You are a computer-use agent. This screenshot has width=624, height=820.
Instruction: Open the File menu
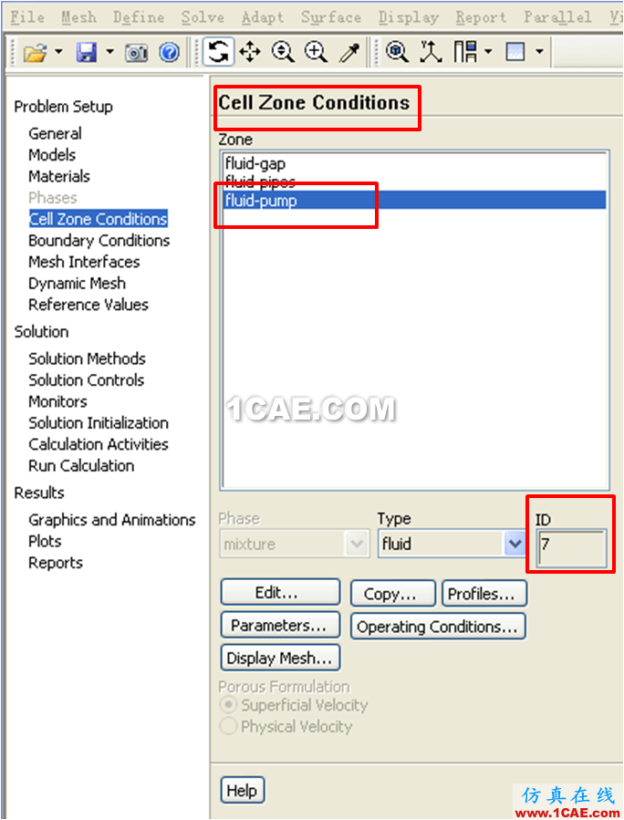click(x=27, y=17)
